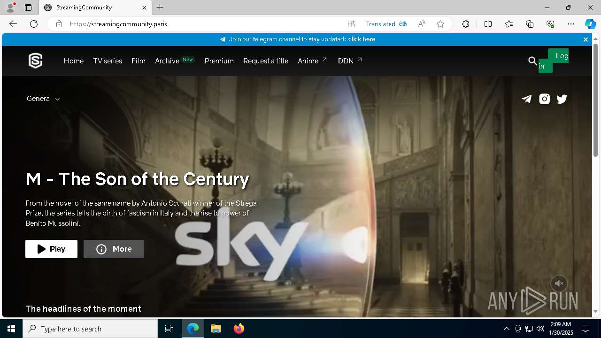
Task: Click the green Log in button
Action: [553, 61]
